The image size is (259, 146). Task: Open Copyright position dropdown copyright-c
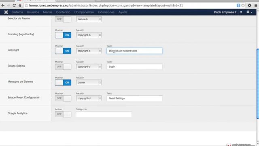click(x=89, y=51)
